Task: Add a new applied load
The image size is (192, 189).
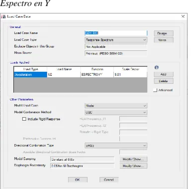Action: tap(164, 74)
